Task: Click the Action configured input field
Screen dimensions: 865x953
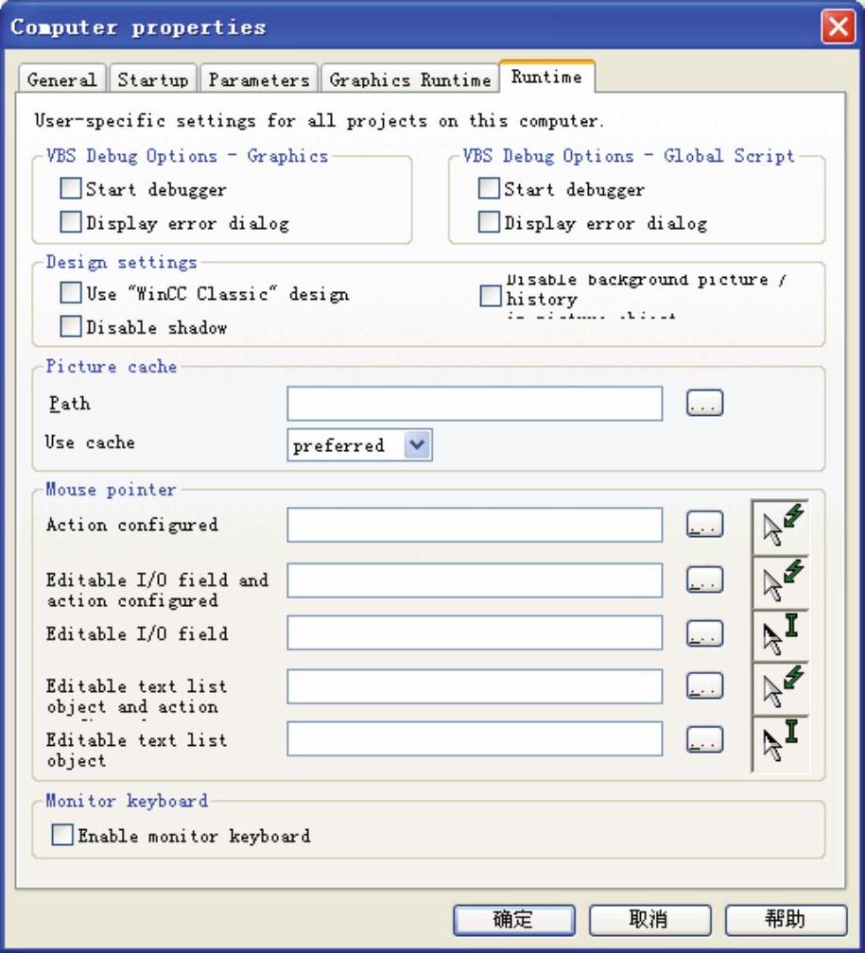Action: point(475,525)
